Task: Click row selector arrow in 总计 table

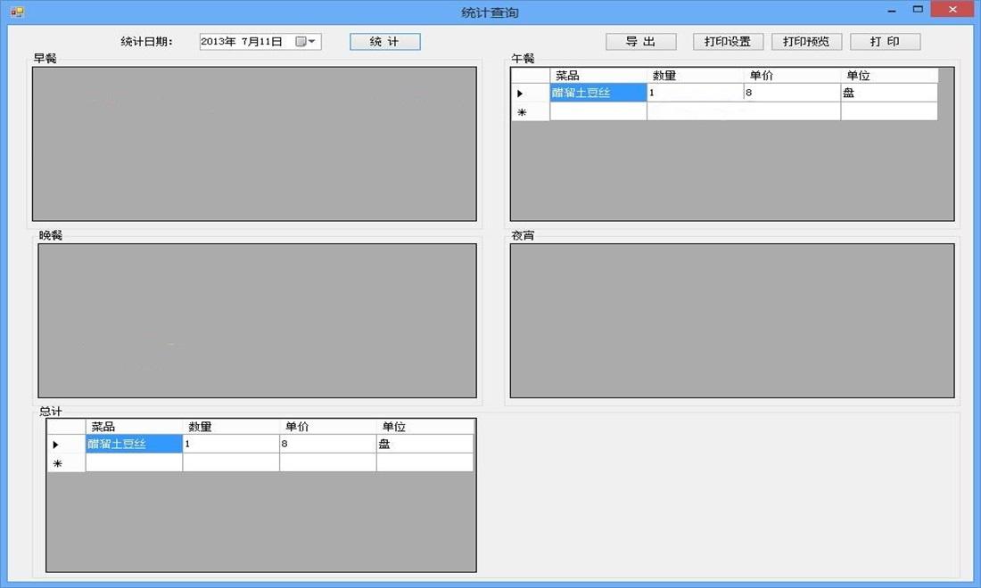Action: point(66,445)
